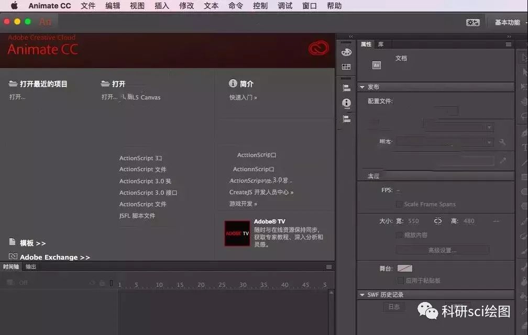
Task: Enable the 应用于粘贴板 checkbox
Action: 400,281
